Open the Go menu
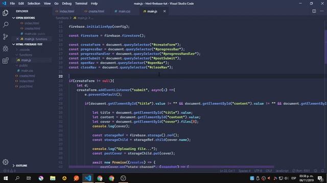Screen dimensions: 327x183 [56, 4]
